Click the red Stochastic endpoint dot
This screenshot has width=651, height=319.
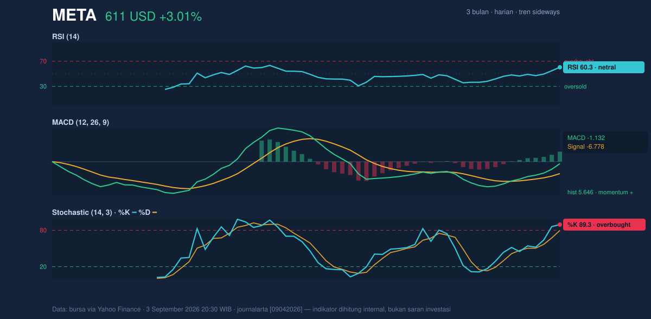point(560,225)
